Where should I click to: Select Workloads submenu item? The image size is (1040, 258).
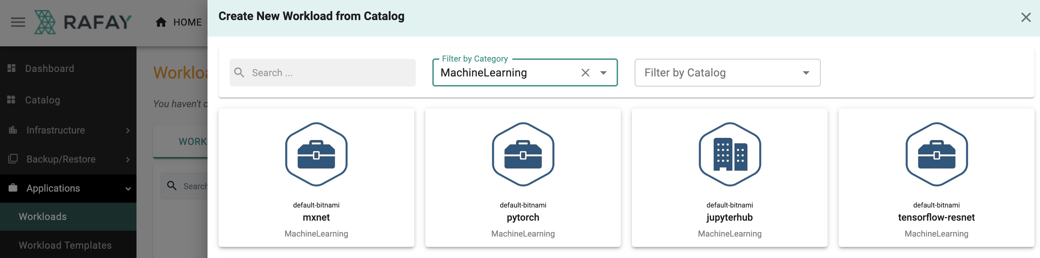click(68, 216)
